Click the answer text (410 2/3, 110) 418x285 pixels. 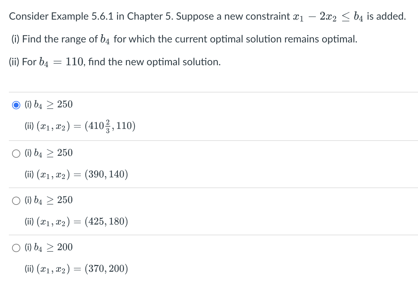click(x=79, y=126)
